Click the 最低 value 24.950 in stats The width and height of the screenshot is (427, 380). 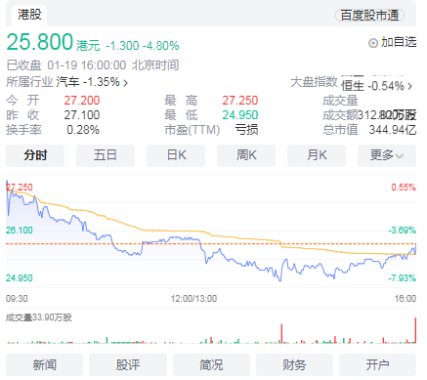240,115
